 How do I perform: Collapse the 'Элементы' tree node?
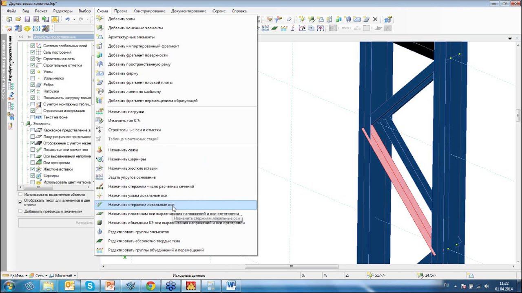[x=23, y=124]
